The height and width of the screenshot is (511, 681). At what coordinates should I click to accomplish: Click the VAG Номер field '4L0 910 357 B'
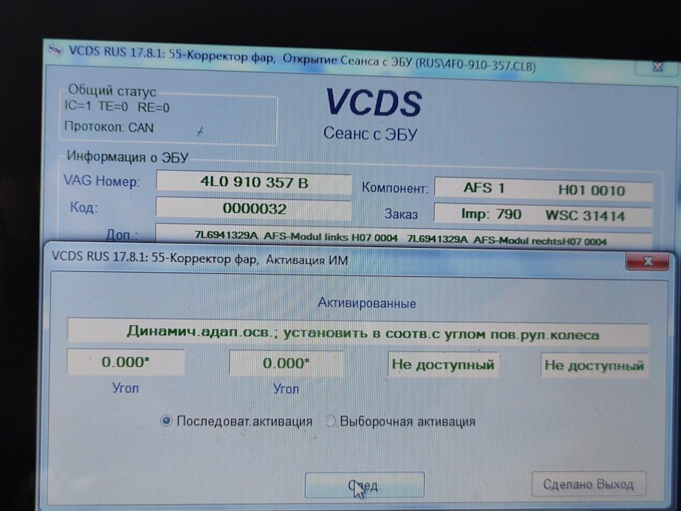tap(254, 182)
